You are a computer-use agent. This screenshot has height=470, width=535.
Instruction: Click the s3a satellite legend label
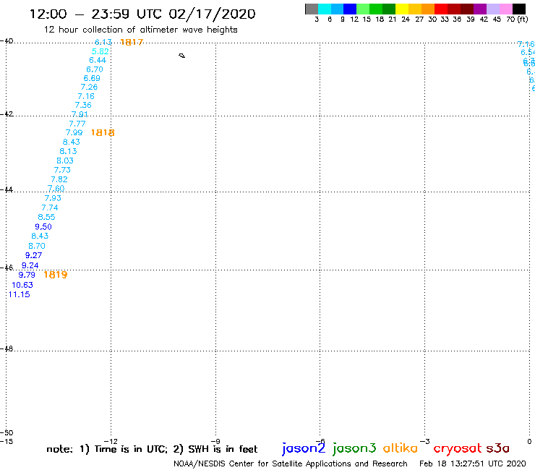click(x=498, y=448)
